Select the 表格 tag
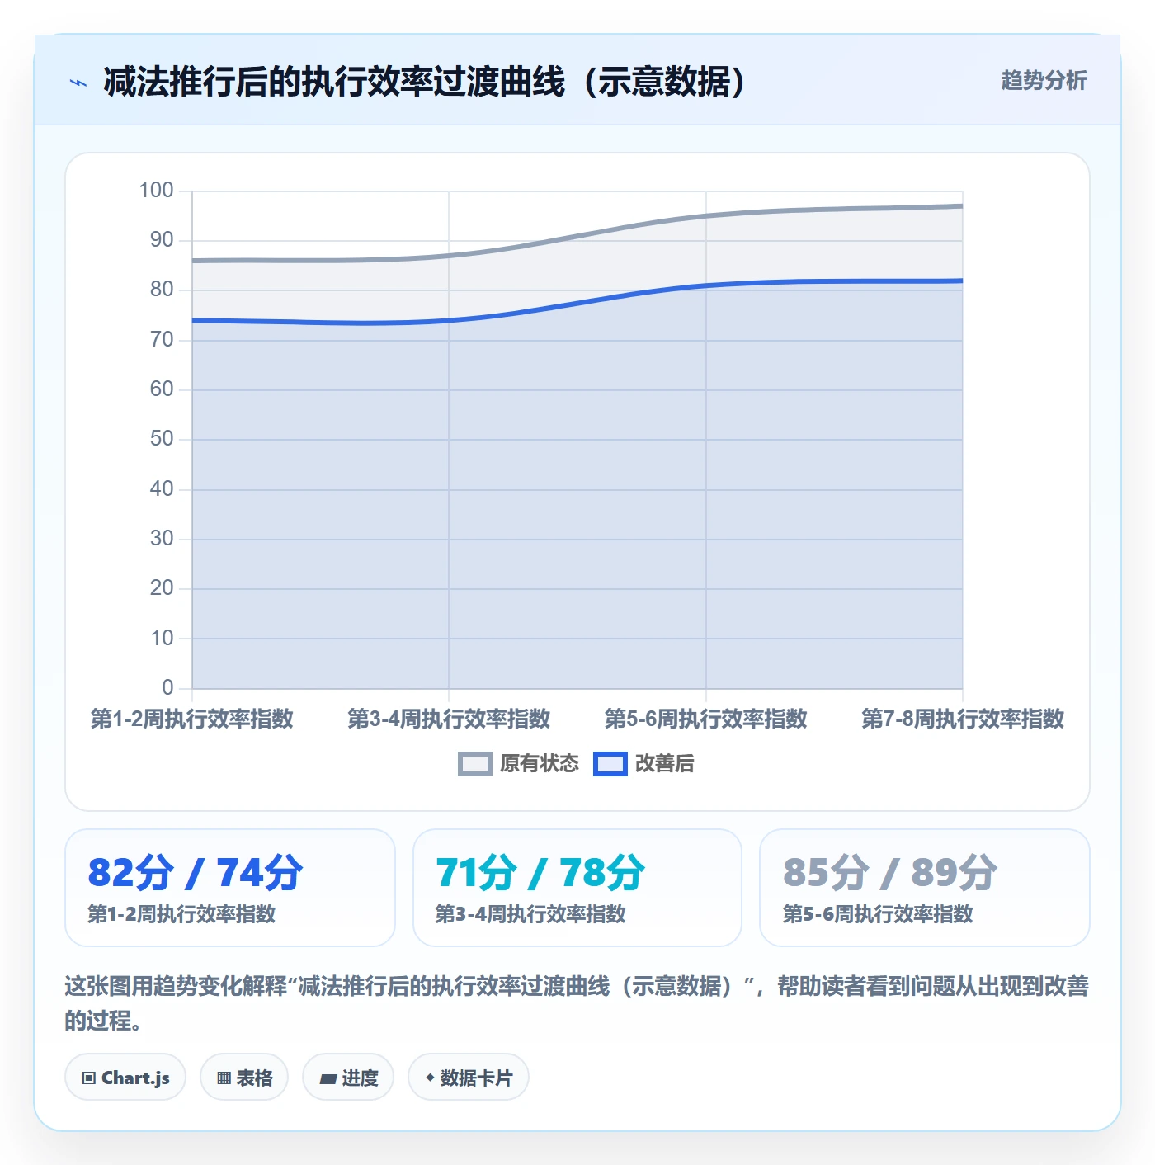1155x1165 pixels. pos(244,1078)
